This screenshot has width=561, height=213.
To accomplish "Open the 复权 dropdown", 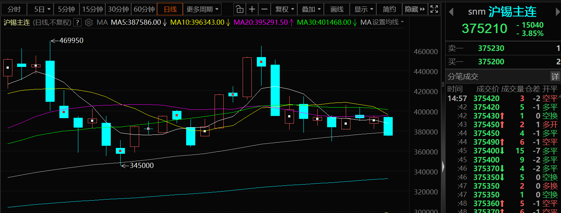I will [x=284, y=9].
